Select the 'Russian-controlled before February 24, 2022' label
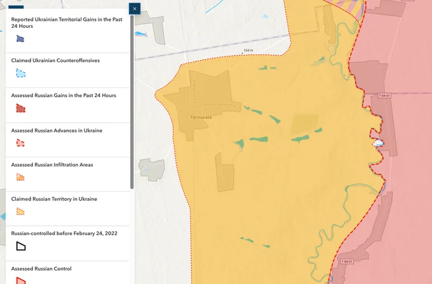 64,233
